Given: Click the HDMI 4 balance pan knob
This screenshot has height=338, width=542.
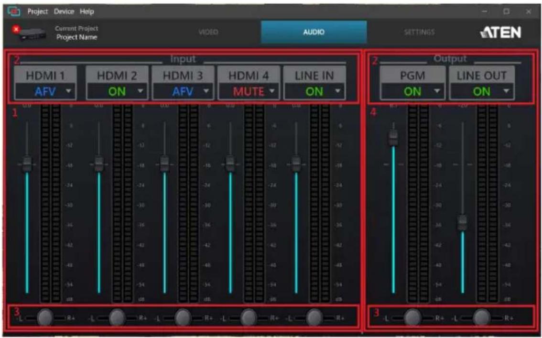Looking at the screenshot, I should (x=249, y=317).
